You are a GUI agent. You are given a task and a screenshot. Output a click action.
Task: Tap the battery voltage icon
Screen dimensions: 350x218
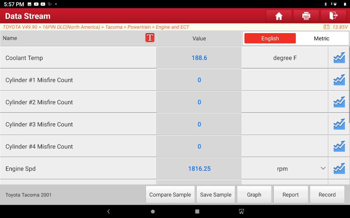pos(326,27)
